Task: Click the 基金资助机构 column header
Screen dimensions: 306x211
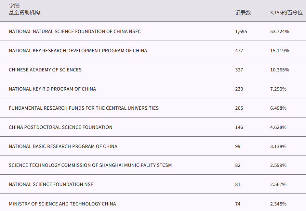Action: 24,13
